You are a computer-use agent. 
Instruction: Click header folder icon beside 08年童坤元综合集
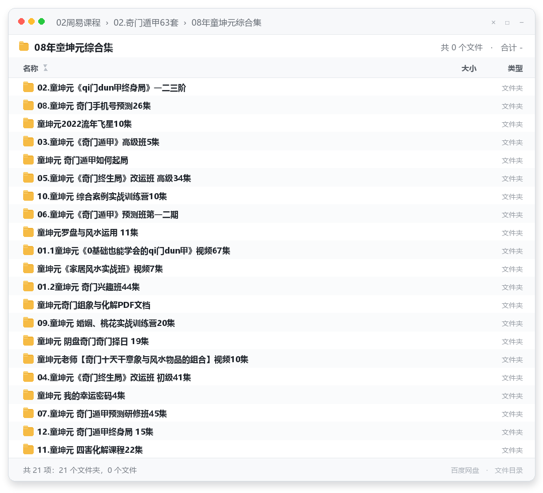click(x=24, y=46)
